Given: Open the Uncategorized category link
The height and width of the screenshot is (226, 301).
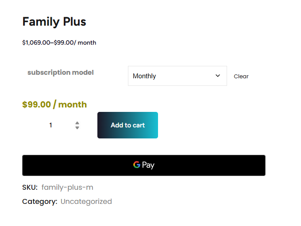Looking at the screenshot, I should 86,202.
